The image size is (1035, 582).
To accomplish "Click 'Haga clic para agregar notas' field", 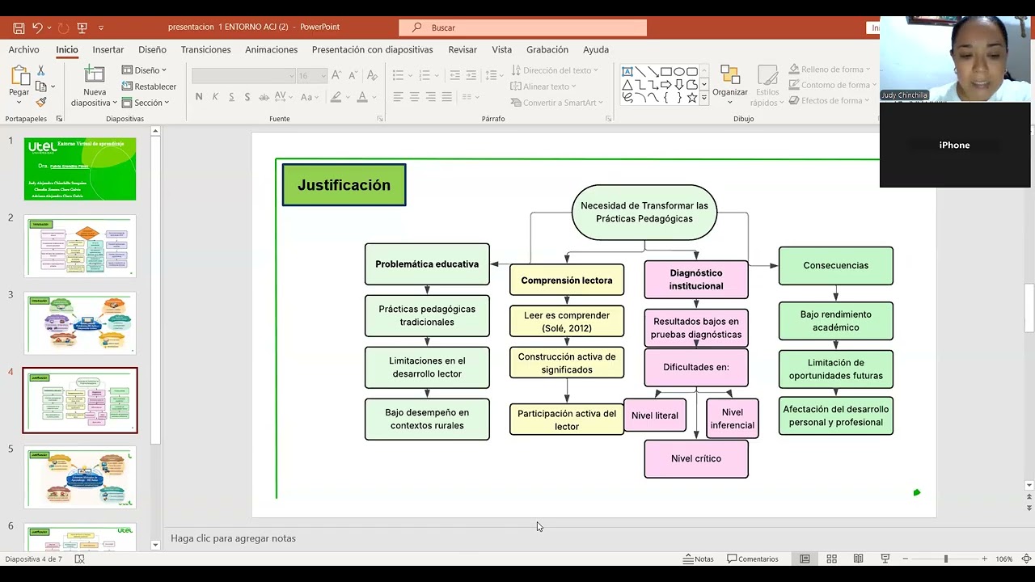I will point(233,538).
